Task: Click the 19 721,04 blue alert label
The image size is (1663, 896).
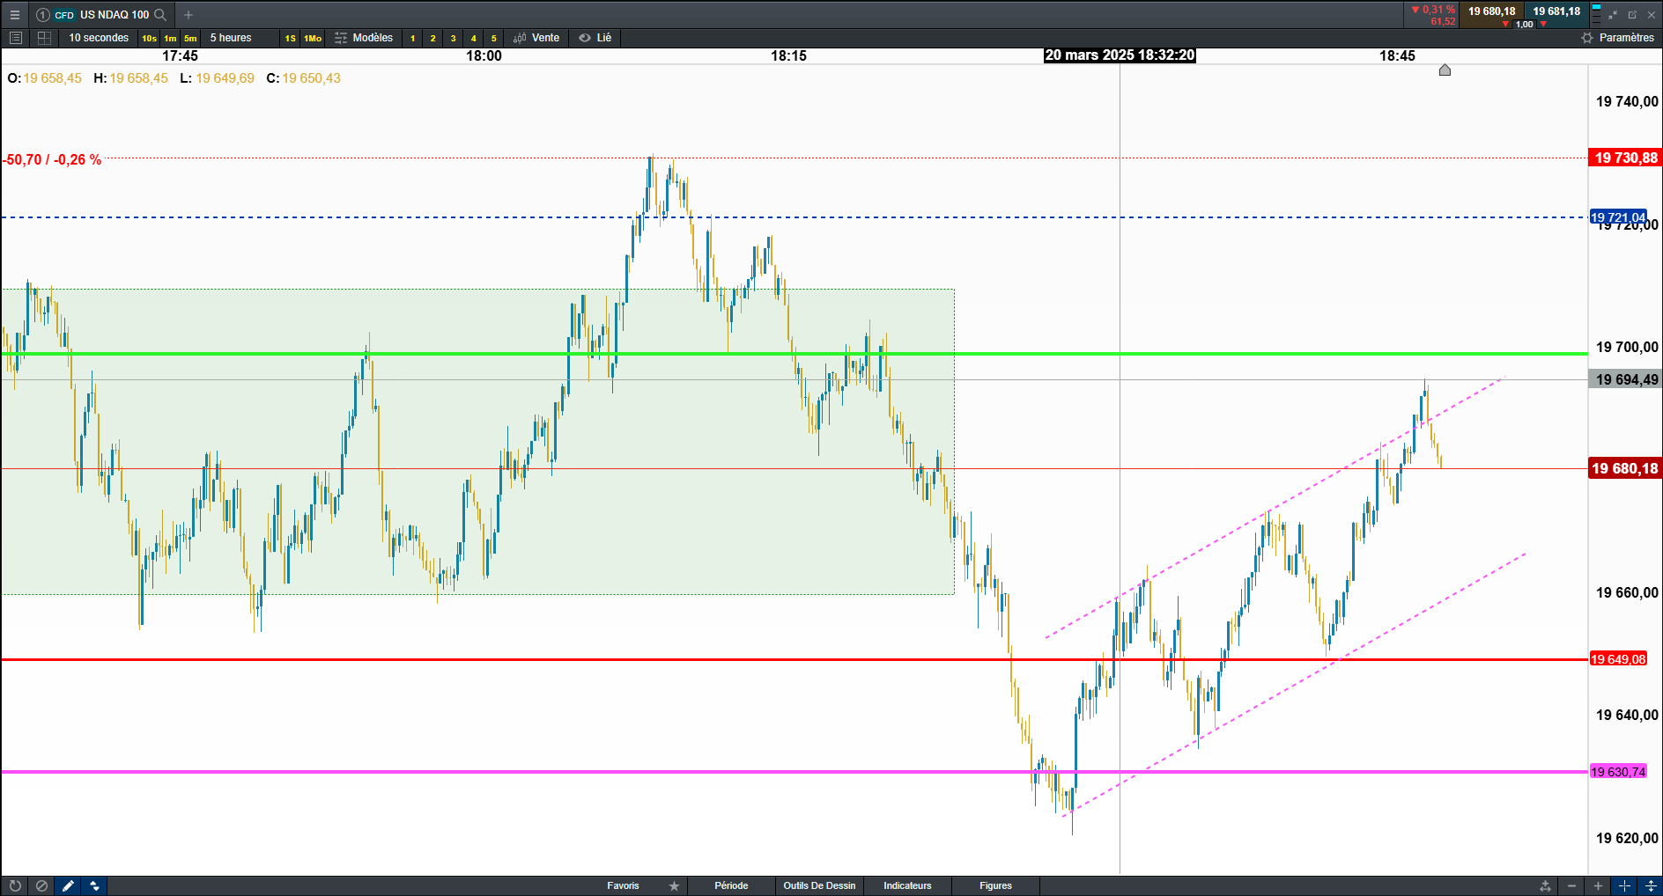Action: point(1618,217)
